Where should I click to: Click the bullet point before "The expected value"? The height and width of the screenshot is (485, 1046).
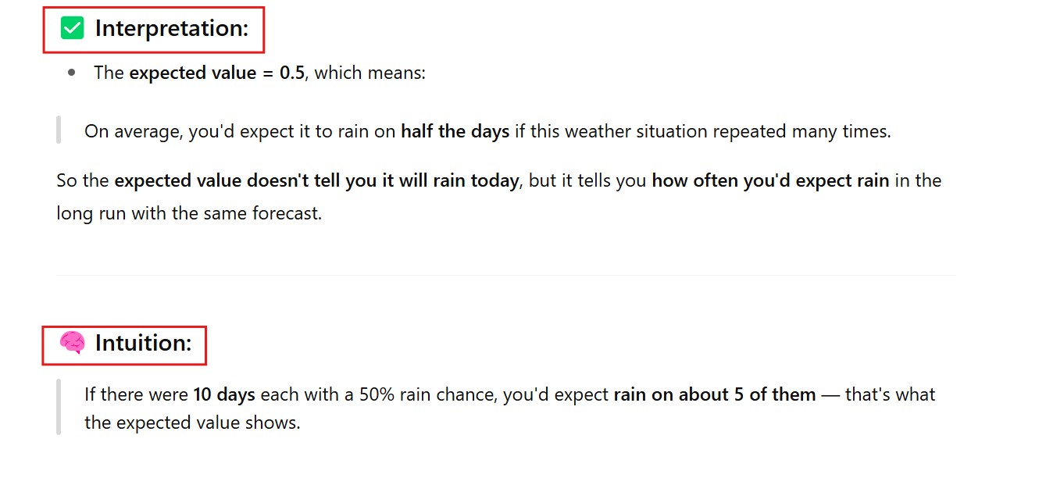pos(72,73)
